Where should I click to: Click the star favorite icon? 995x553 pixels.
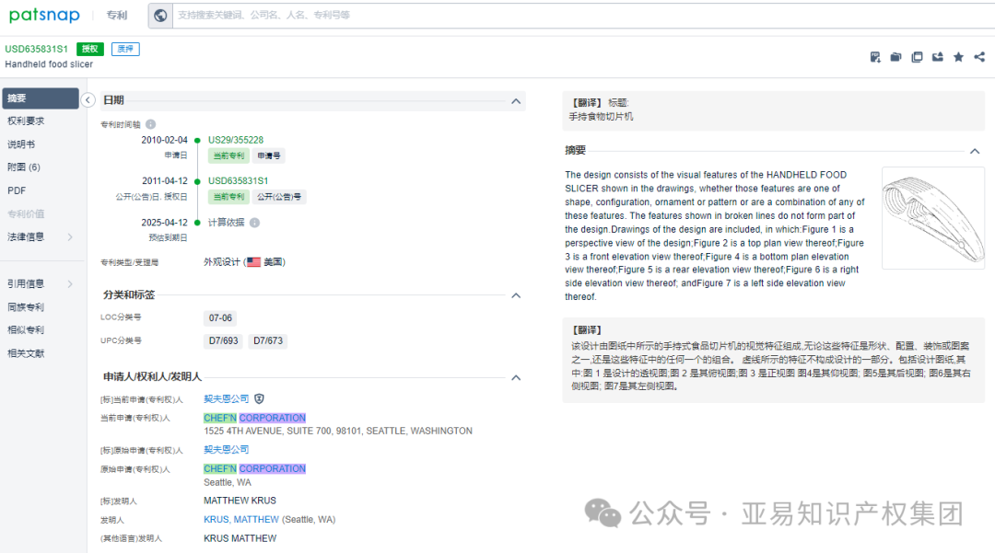click(x=958, y=57)
